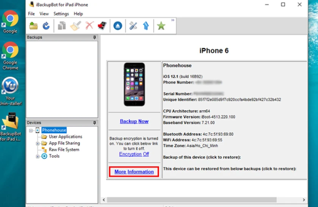Click the horizontal scrollbar left arrow
Screen dimensions: 318x207
click(x=104, y=200)
